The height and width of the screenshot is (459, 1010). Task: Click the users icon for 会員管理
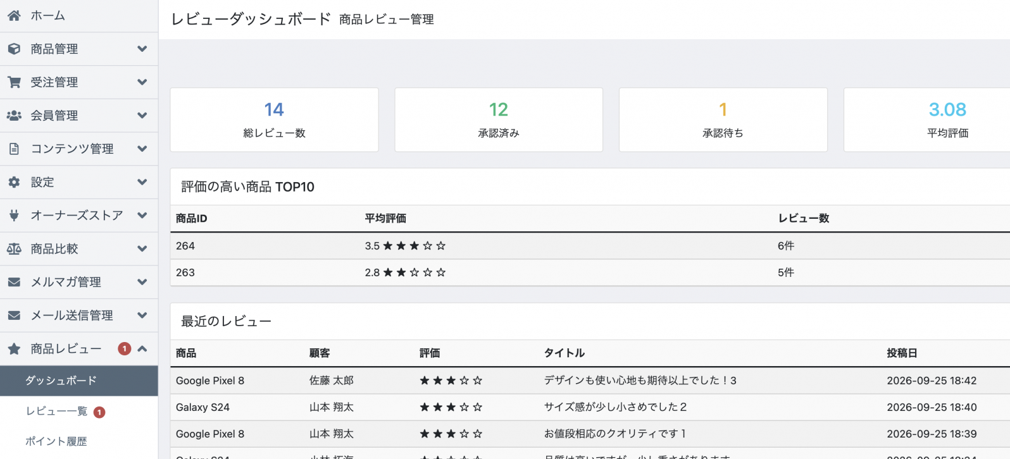point(14,116)
